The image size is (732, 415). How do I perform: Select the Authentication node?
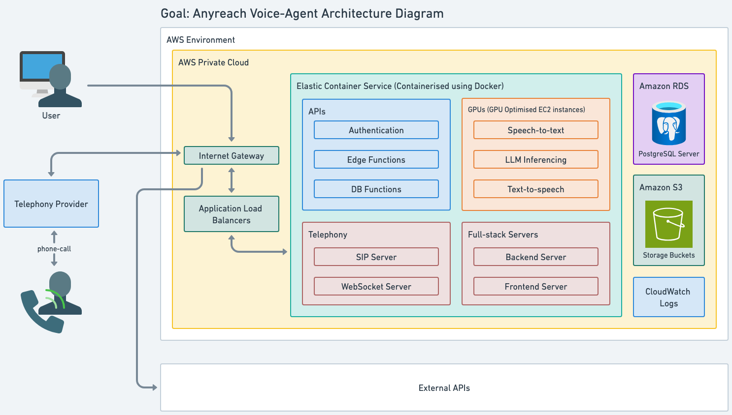376,130
